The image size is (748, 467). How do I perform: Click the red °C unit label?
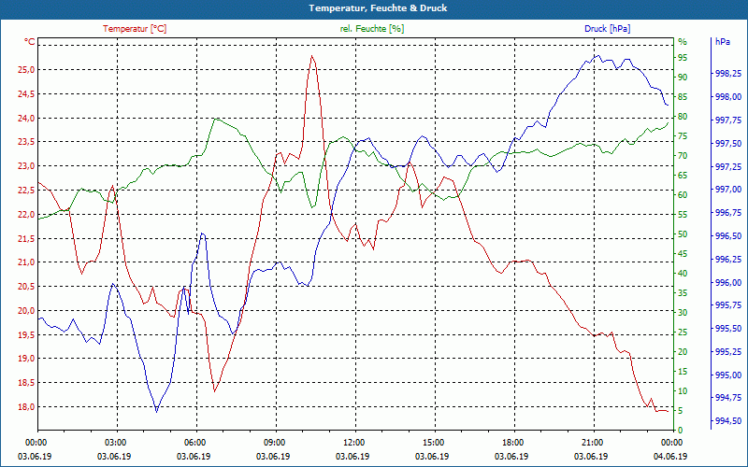tap(30, 41)
